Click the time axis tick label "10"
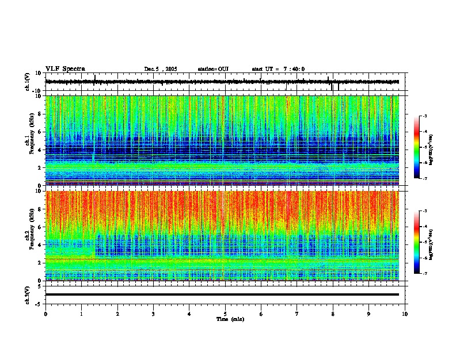456x352 pixels. pos(405,314)
